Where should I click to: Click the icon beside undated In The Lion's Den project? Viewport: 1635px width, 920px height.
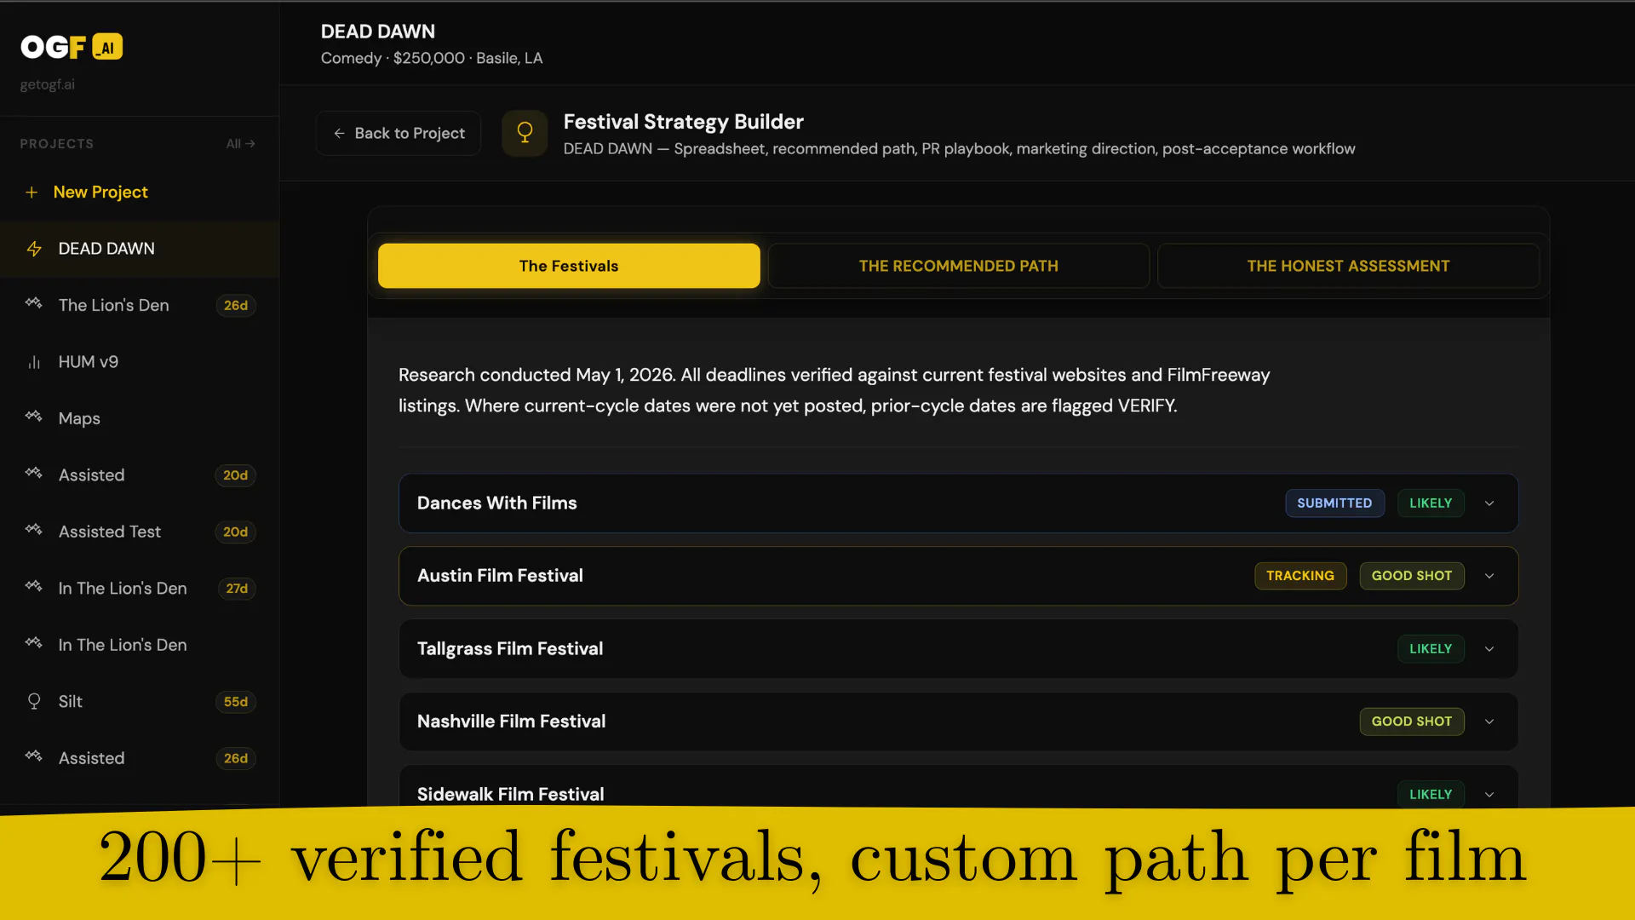33,643
